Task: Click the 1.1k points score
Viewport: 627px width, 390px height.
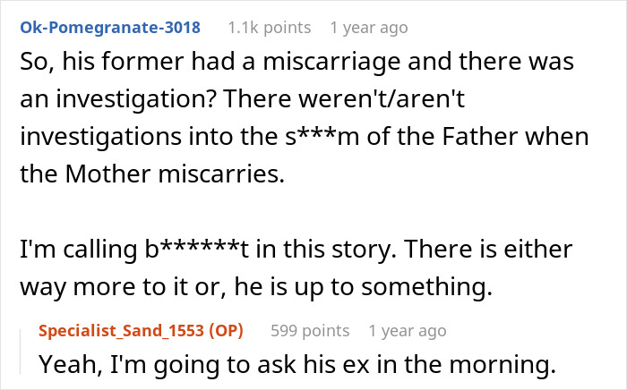Action: tap(270, 27)
